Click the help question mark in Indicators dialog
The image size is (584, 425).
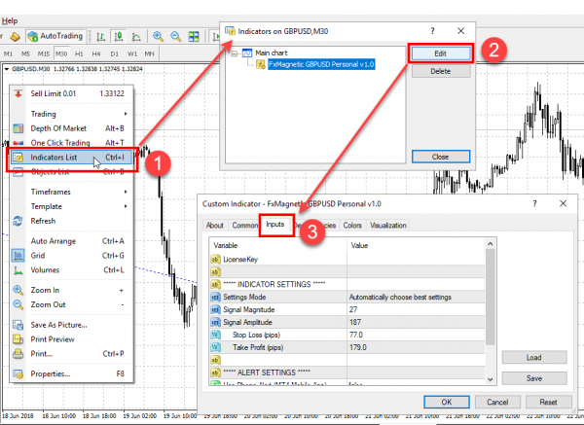[432, 31]
